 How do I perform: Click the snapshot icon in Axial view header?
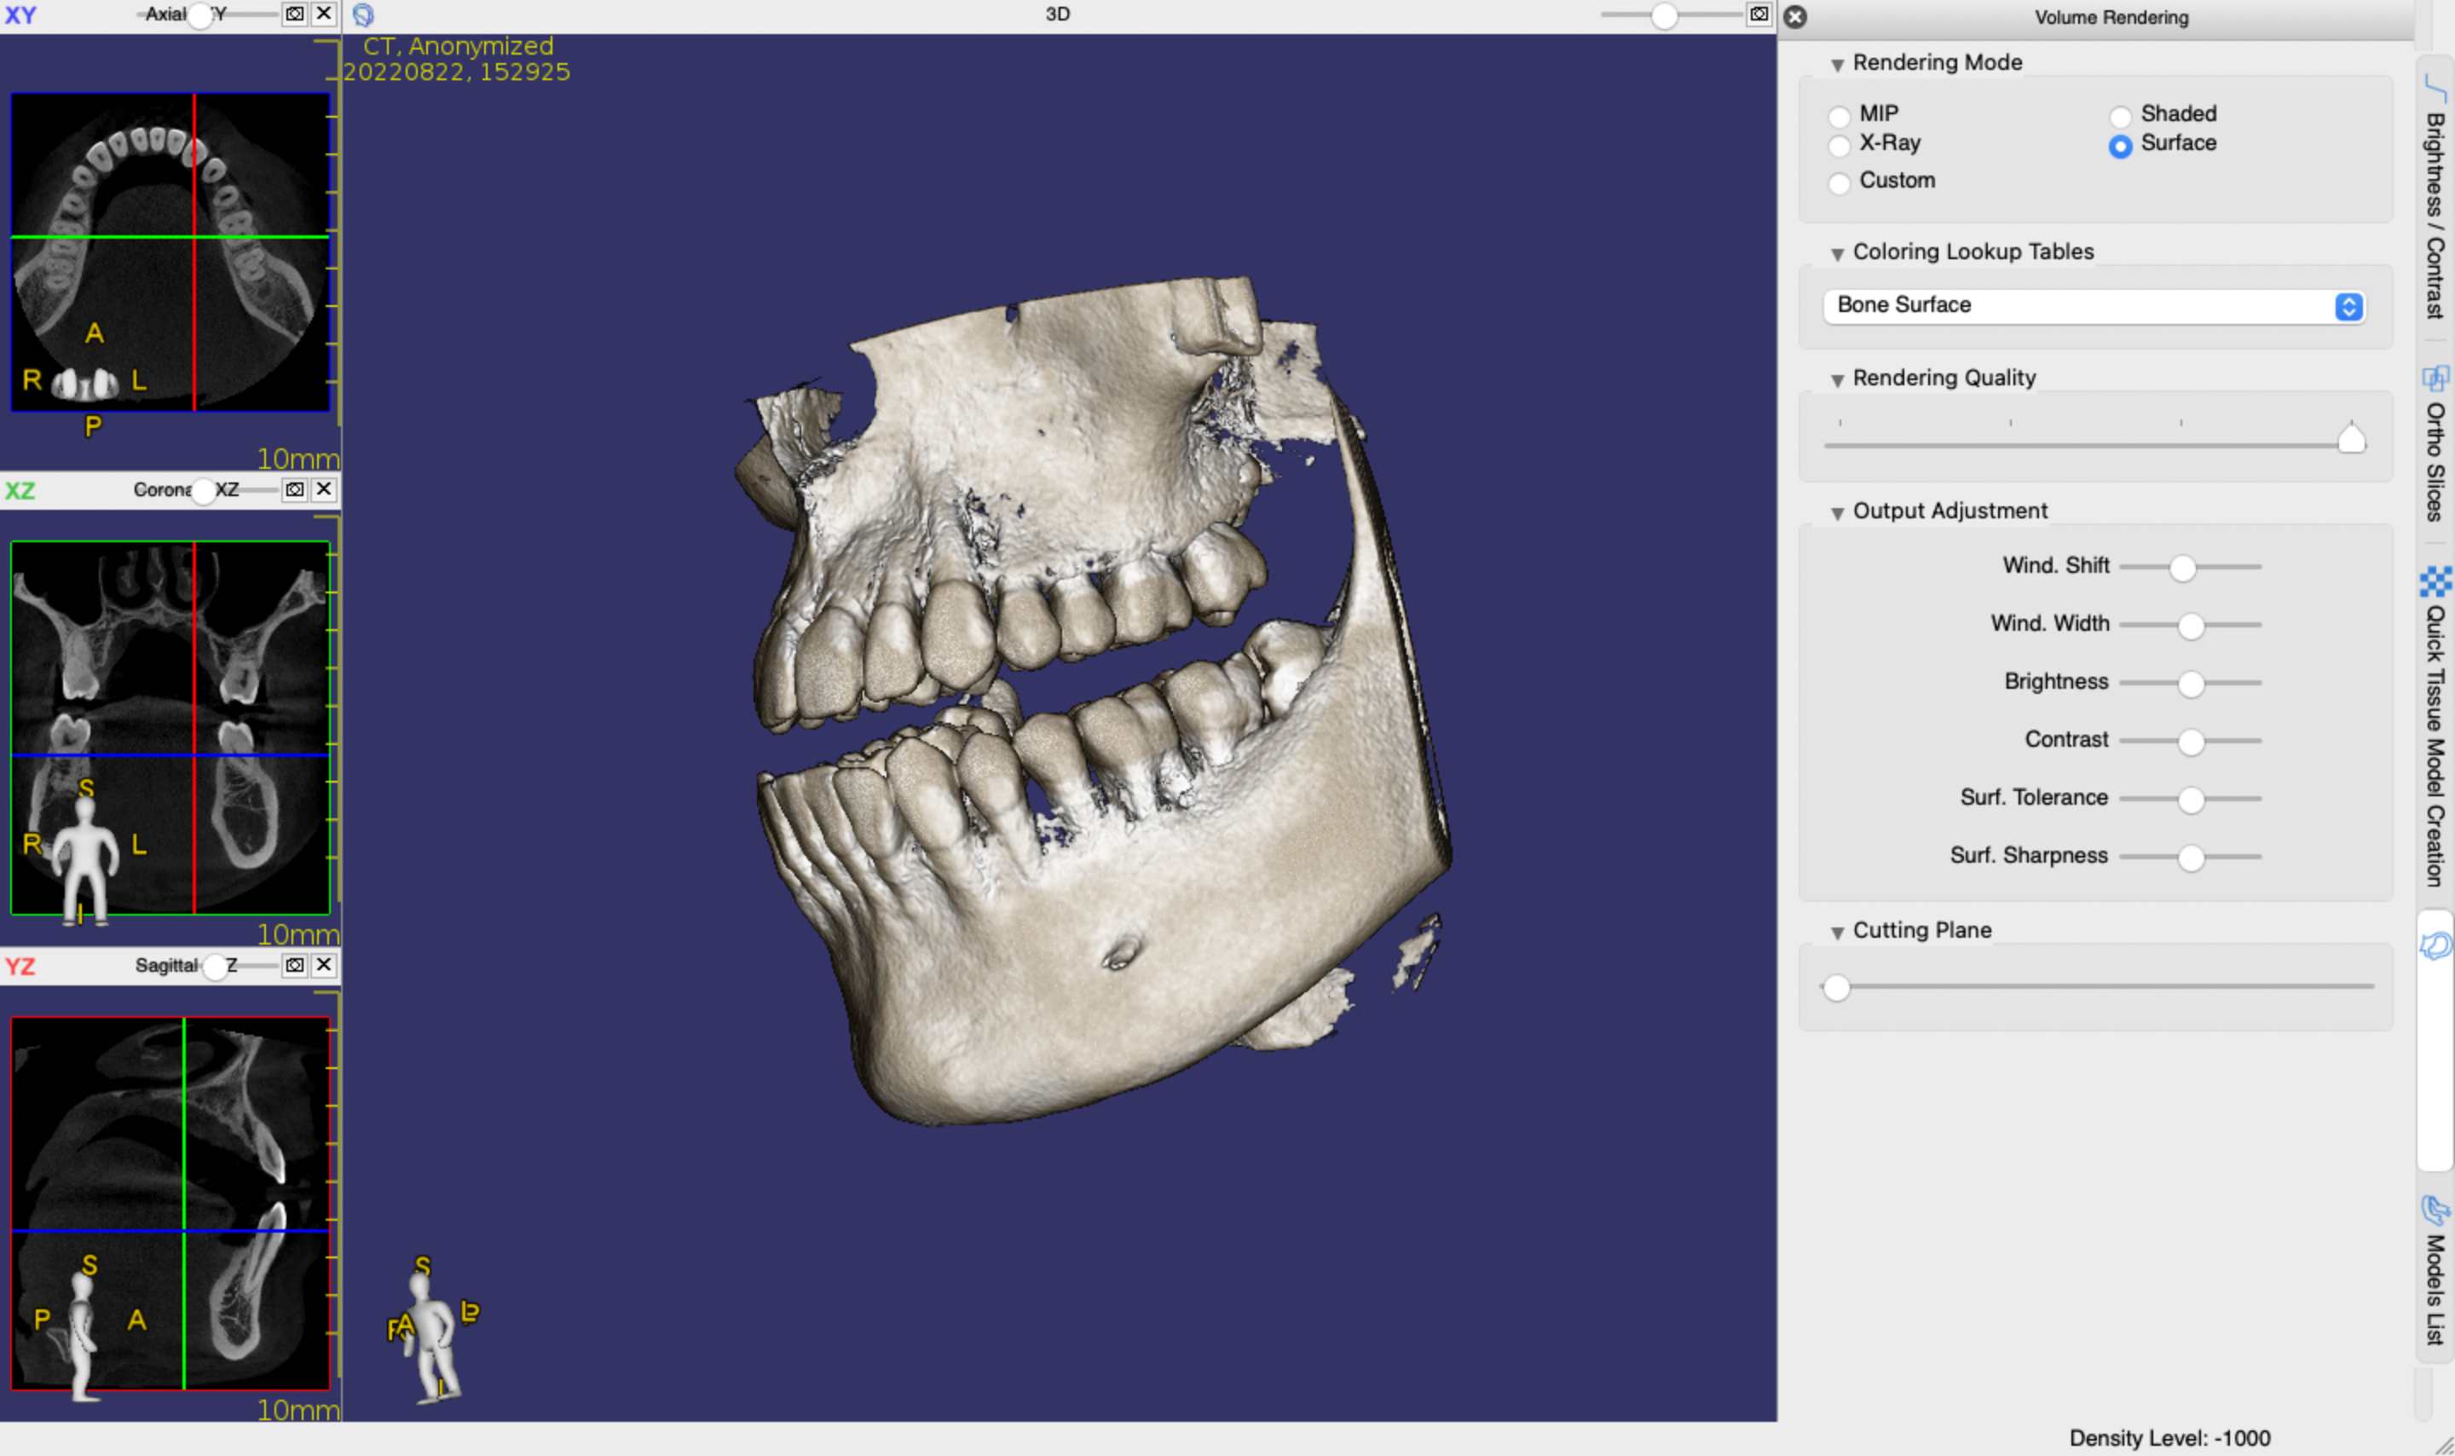(294, 14)
